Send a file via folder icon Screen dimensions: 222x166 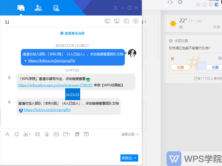[x=66, y=134]
